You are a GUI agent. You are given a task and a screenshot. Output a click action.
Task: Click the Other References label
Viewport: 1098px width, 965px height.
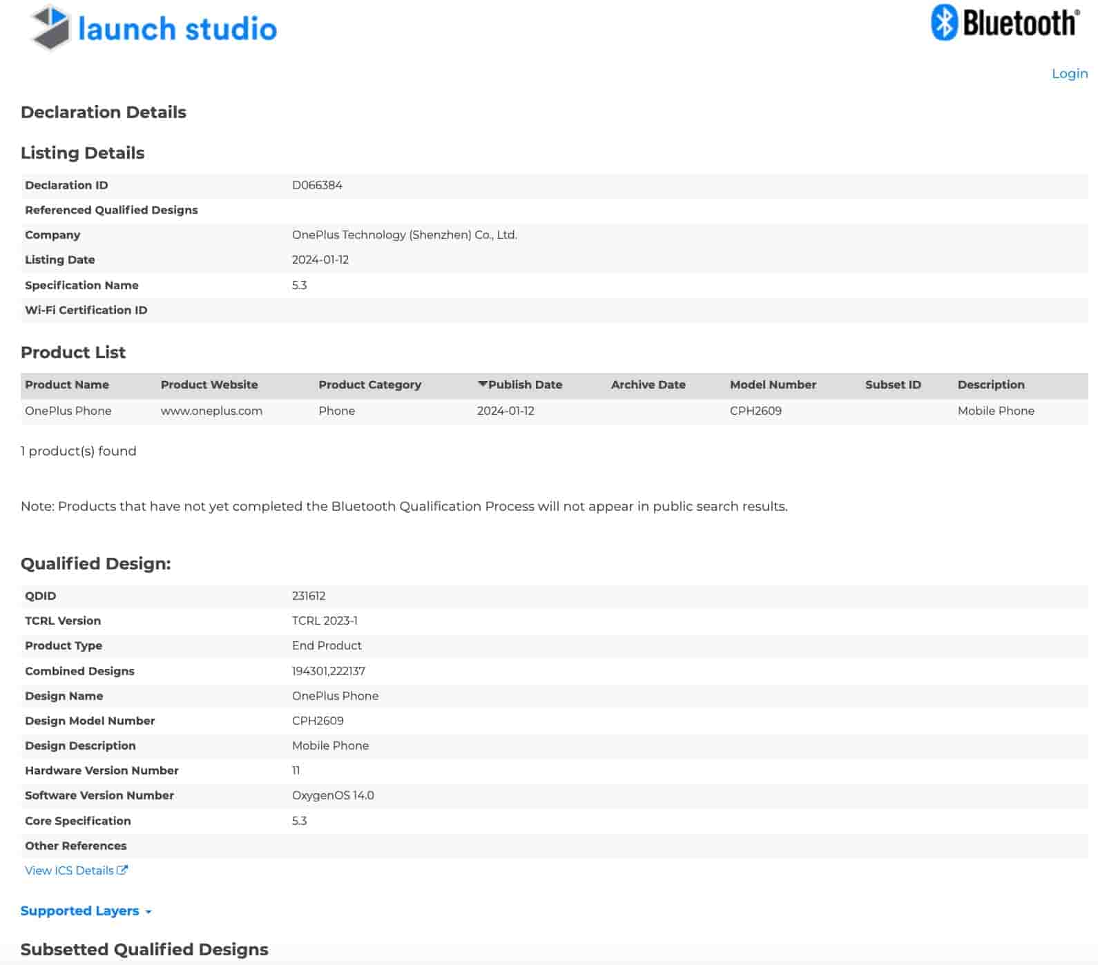pos(76,846)
